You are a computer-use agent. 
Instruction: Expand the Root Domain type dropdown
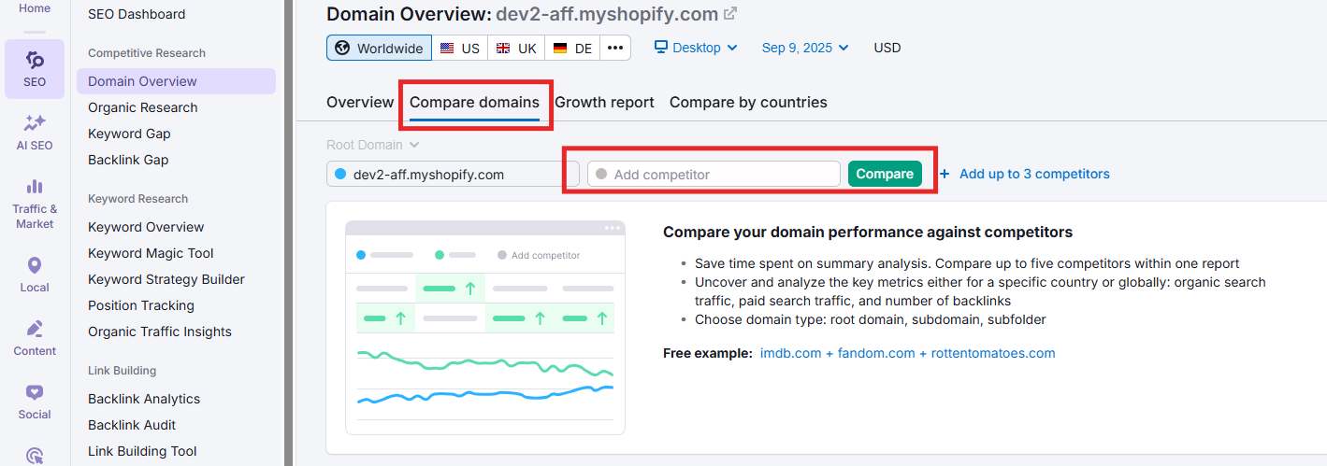point(372,145)
